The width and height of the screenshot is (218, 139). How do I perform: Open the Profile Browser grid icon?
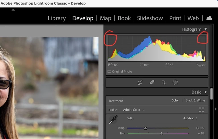201,109
